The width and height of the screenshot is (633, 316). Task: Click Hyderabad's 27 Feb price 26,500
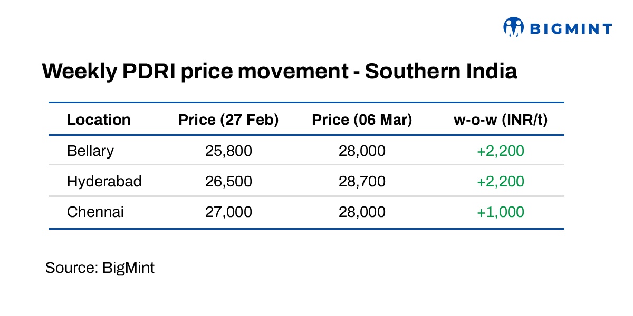228,182
